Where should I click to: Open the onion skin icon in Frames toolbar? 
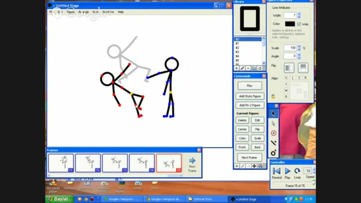coord(260,166)
